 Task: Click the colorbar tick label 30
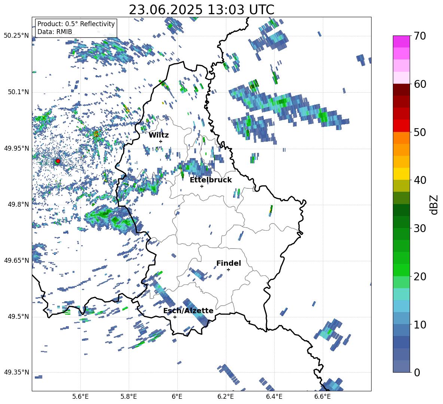click(x=419, y=228)
